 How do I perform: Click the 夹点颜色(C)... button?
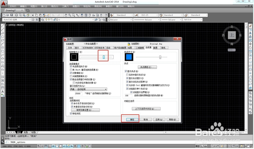(147, 67)
